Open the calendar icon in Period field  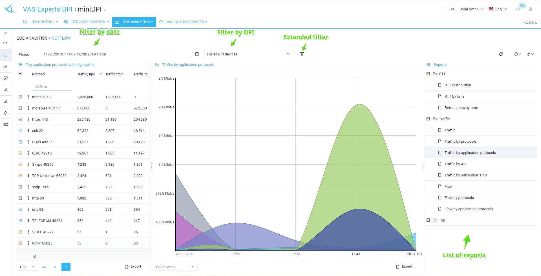pyautogui.click(x=197, y=54)
